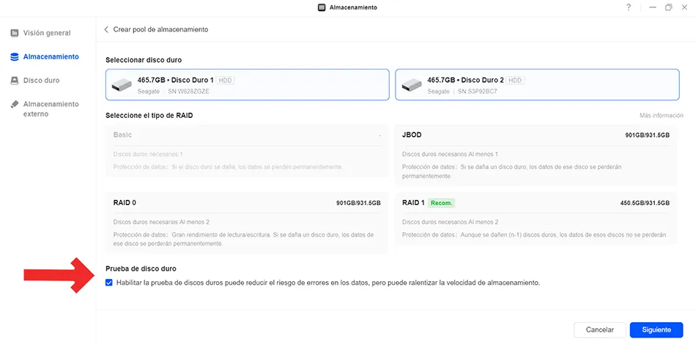Click the Disco Duro 2 drive icon
The height and width of the screenshot is (347, 696).
pos(412,84)
